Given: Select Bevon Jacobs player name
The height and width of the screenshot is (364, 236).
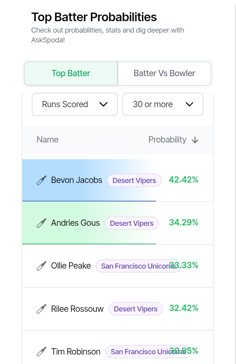Looking at the screenshot, I should coord(76,180).
